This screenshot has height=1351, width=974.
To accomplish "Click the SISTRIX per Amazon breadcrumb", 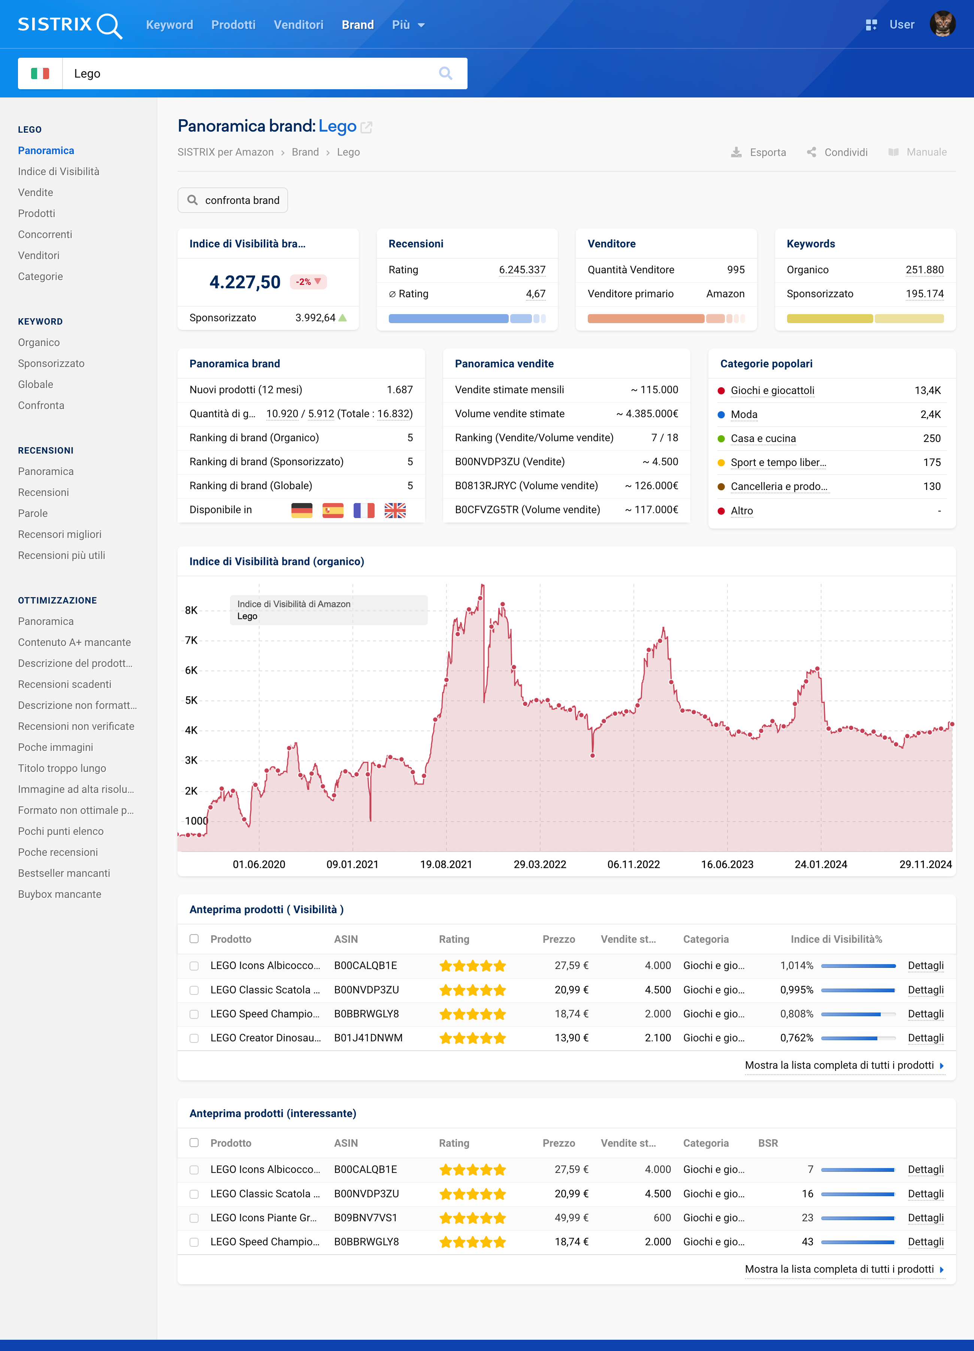I will pos(226,152).
